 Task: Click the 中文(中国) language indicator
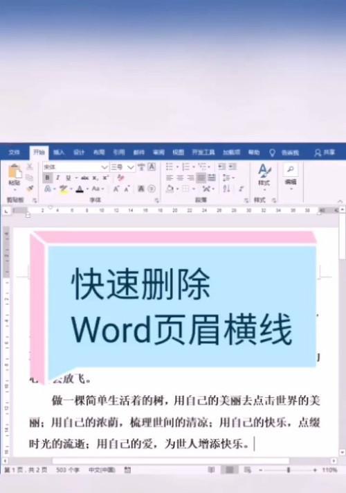point(102,470)
